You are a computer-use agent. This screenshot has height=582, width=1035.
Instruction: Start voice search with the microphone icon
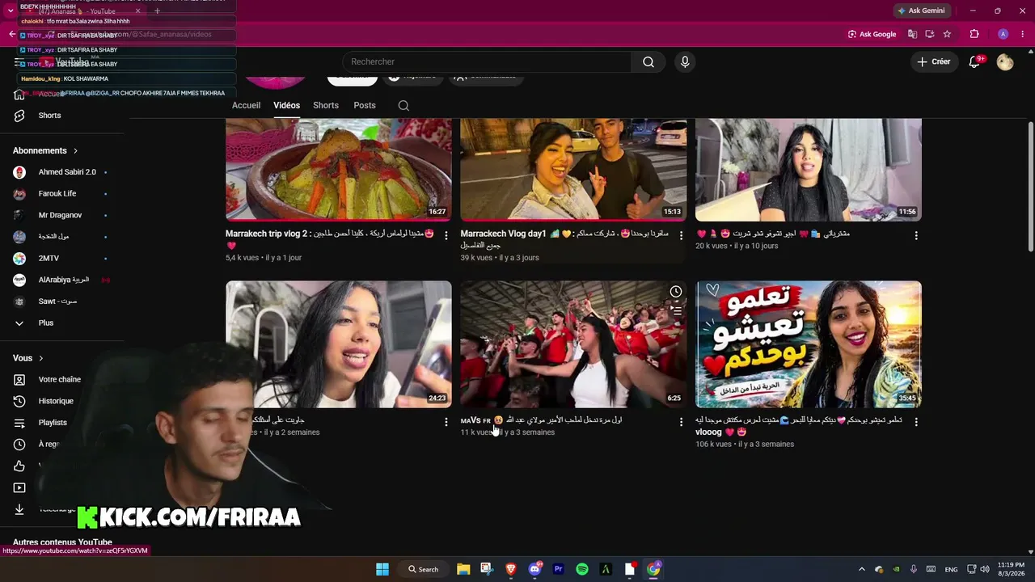pyautogui.click(x=685, y=62)
